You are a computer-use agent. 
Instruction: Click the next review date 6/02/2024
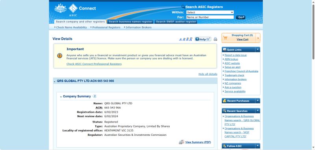(x=111, y=116)
